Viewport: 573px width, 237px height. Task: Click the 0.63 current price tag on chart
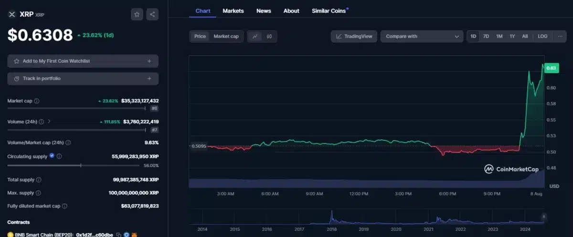click(x=551, y=68)
